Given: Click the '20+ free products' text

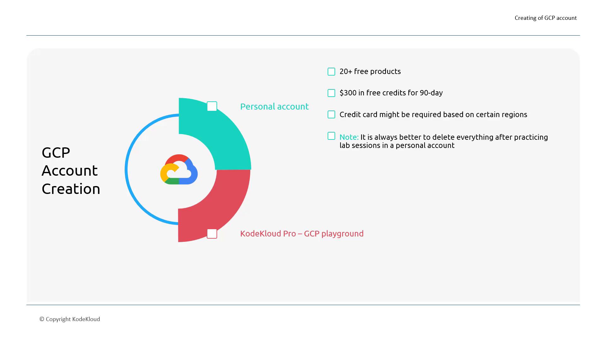Looking at the screenshot, I should click(x=370, y=71).
